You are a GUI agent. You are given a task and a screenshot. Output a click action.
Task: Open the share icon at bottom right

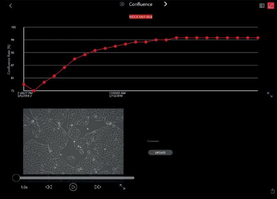coord(272,191)
